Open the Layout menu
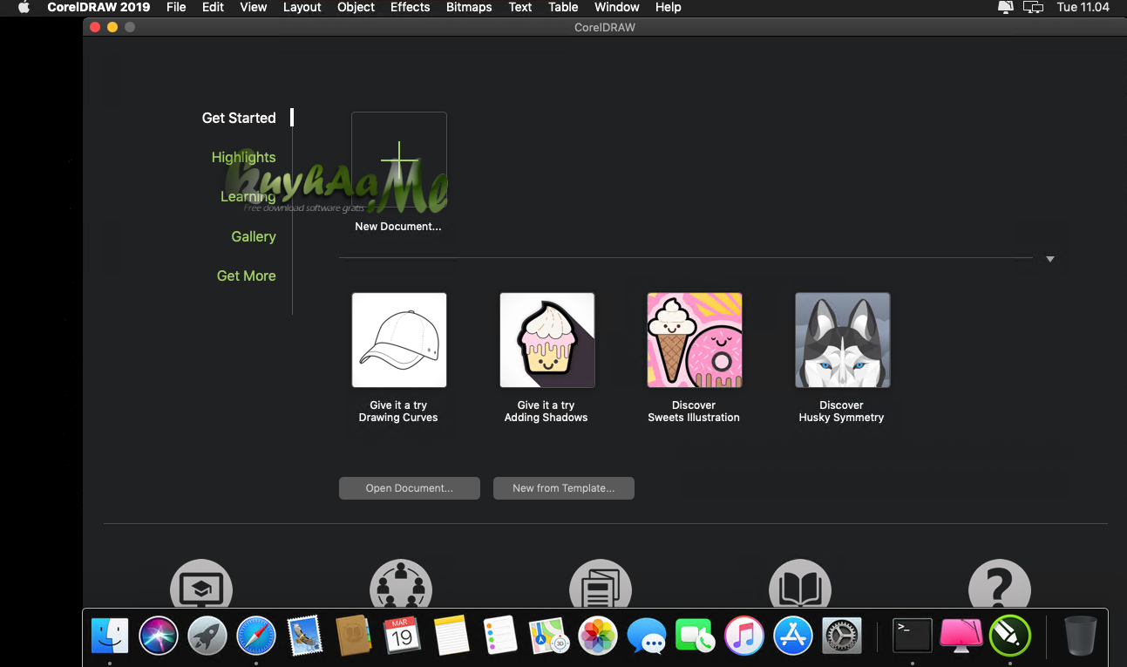This screenshot has height=667, width=1127. tap(302, 7)
